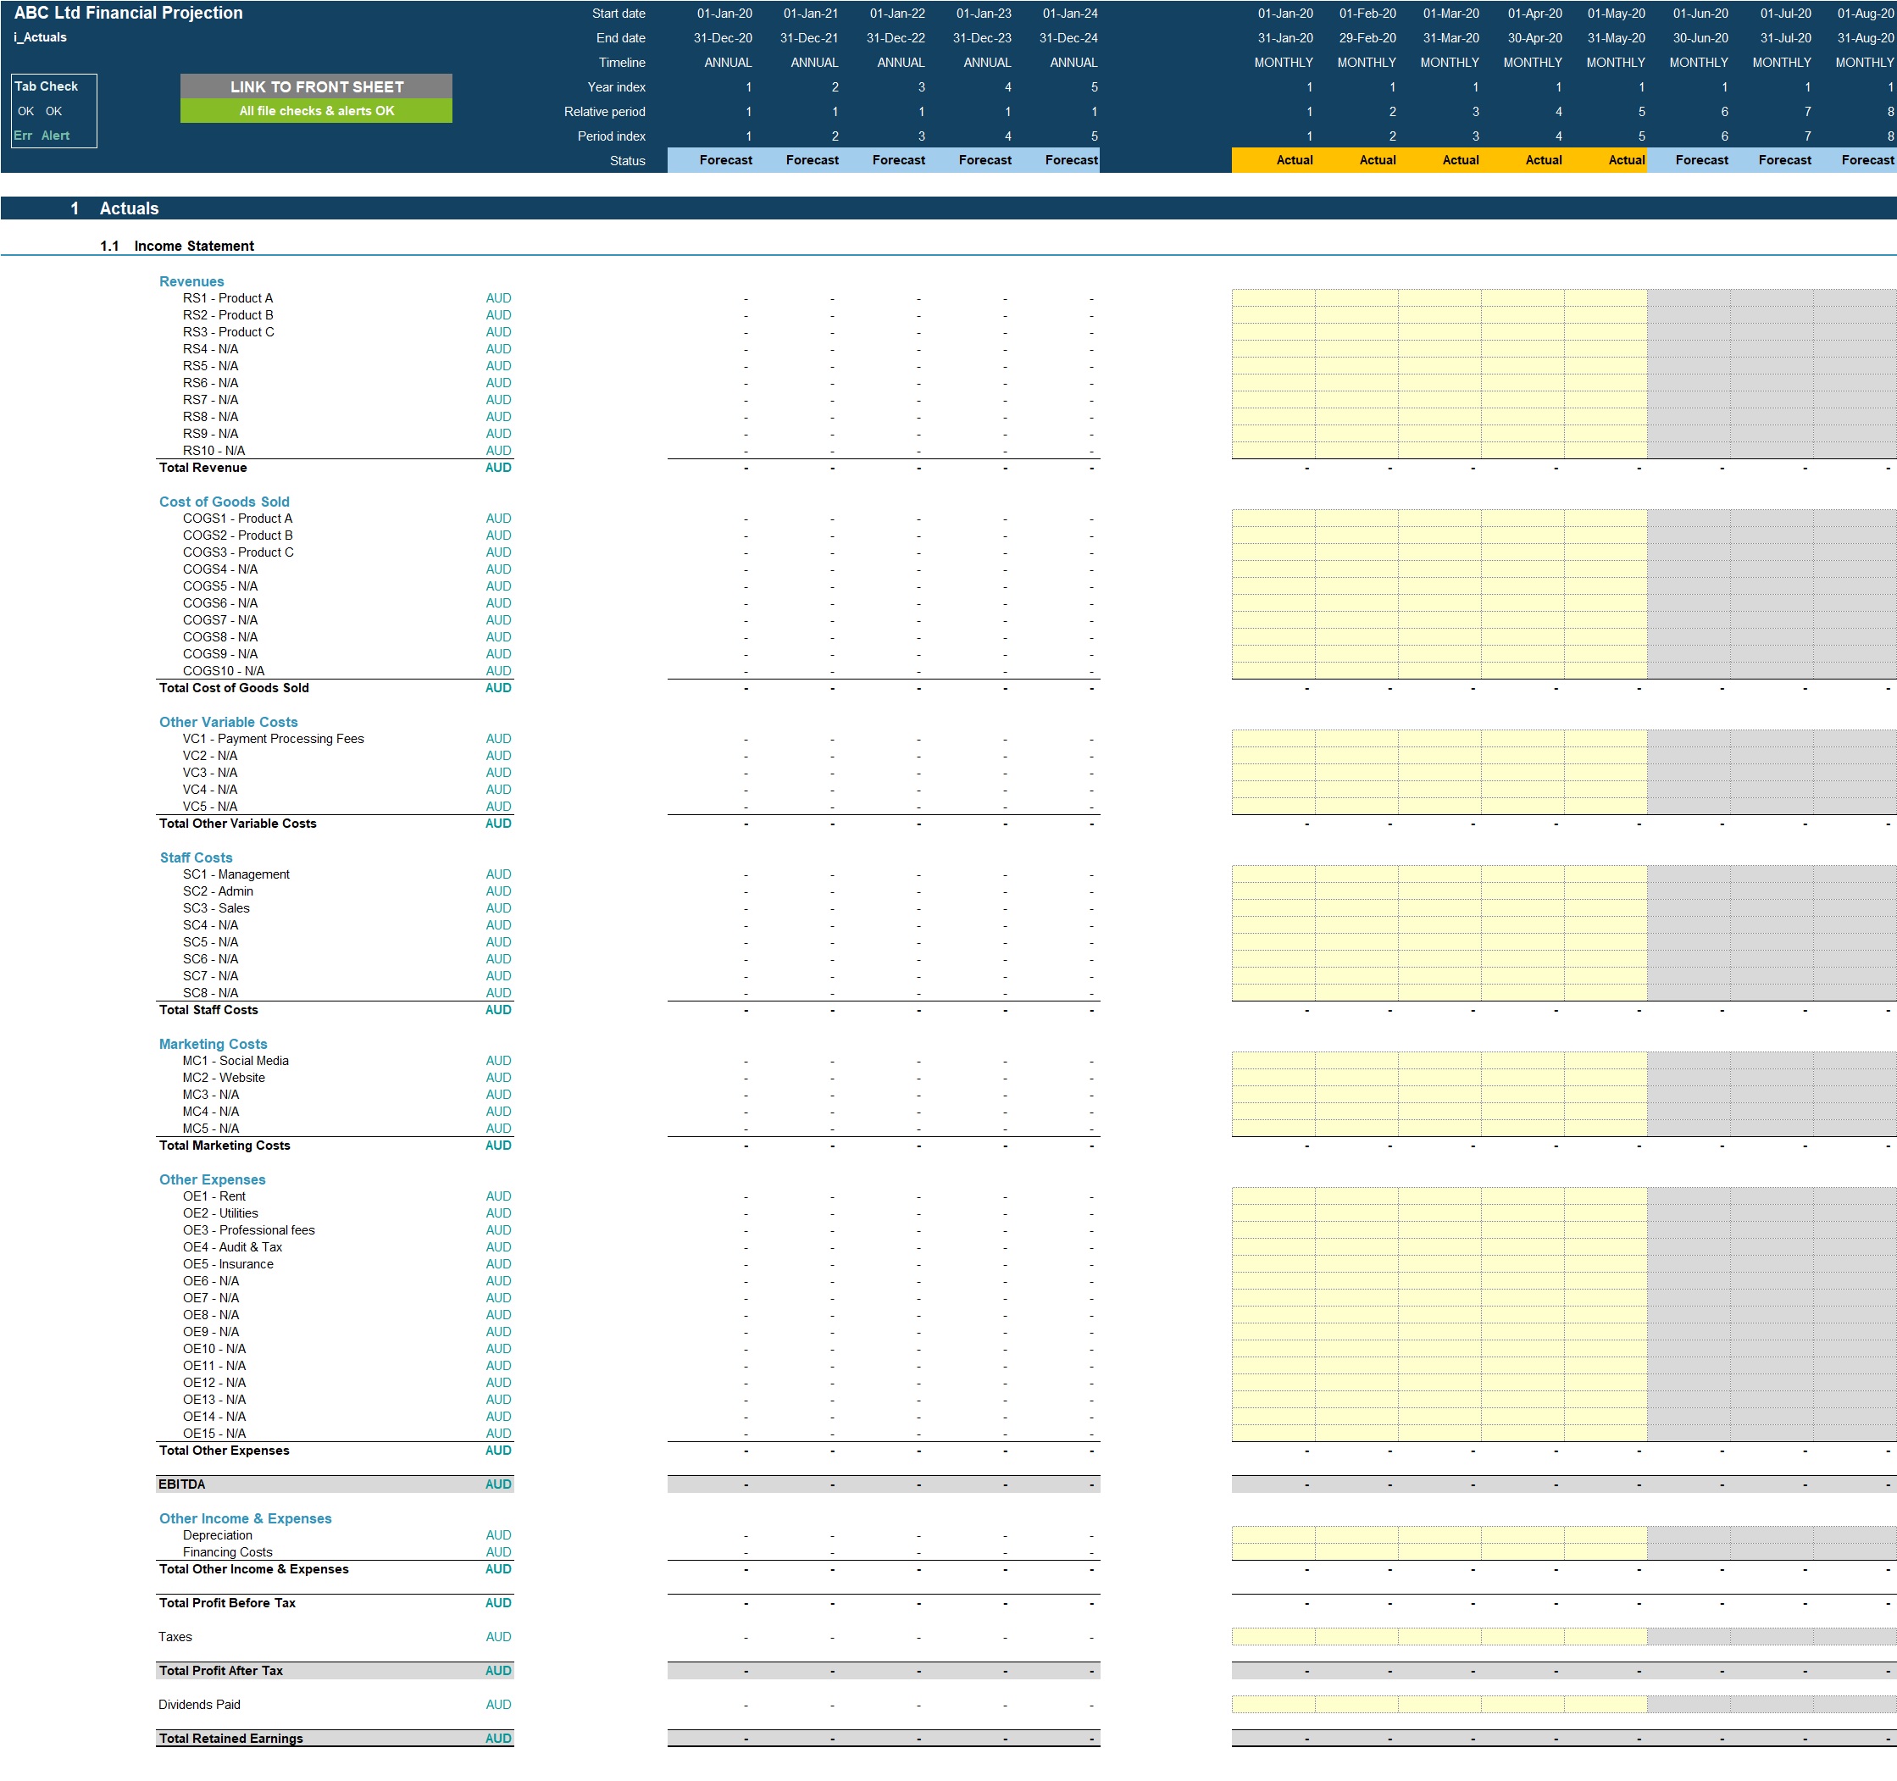
Task: Select the Staff Costs heading
Action: click(x=196, y=858)
